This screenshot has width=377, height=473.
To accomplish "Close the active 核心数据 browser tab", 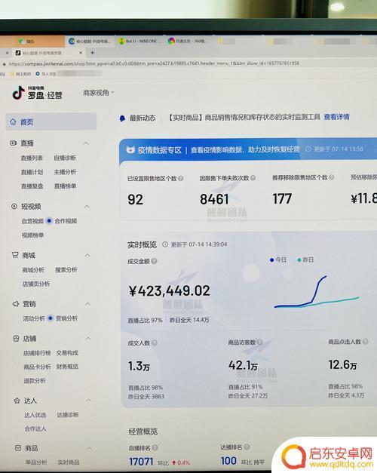I will pyautogui.click(x=81, y=53).
